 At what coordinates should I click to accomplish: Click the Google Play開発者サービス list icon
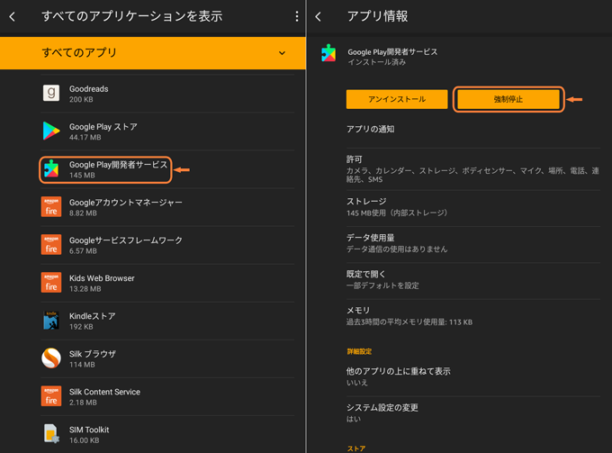coord(51,168)
